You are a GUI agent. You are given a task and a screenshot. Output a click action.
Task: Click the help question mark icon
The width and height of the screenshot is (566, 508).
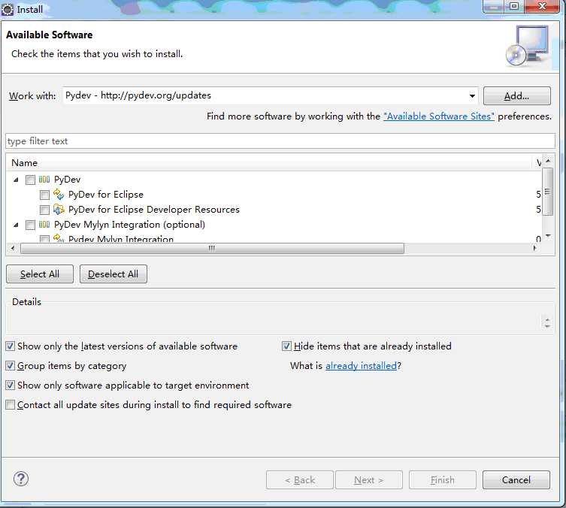tap(20, 479)
